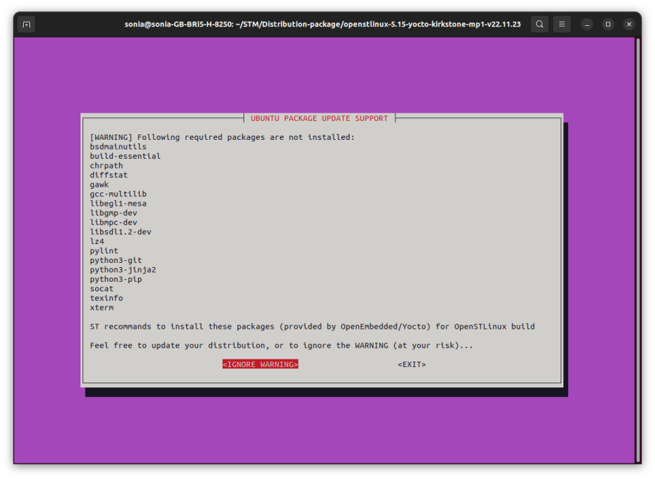Click the terminal window title text
Viewport: 655px width, 479px height.
323,24
